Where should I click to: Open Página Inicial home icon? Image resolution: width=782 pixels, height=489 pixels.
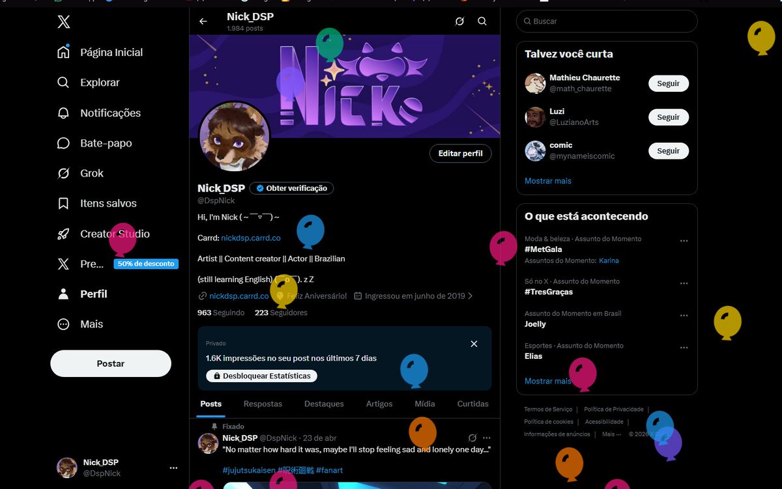click(x=63, y=52)
